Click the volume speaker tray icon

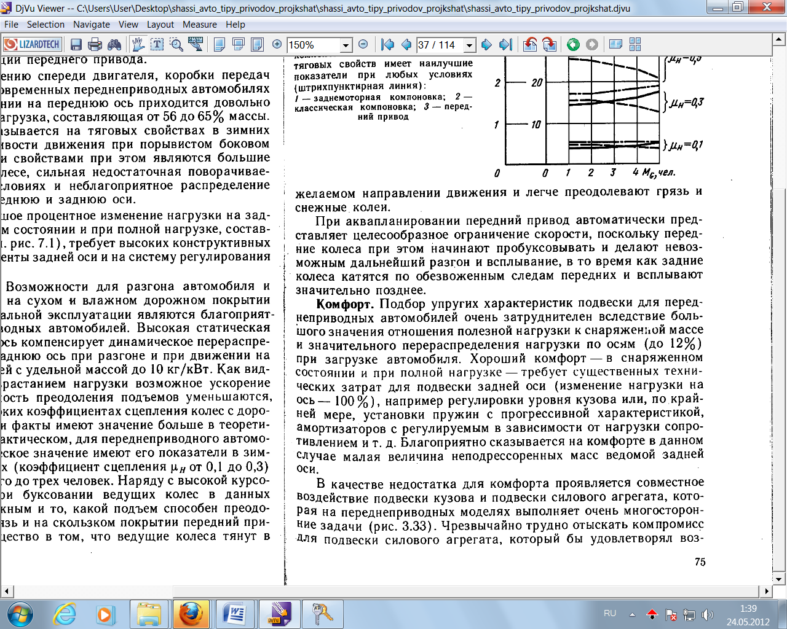pos(708,614)
